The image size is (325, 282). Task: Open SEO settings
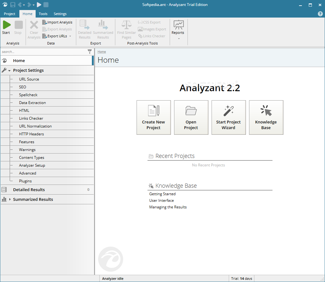[22, 87]
